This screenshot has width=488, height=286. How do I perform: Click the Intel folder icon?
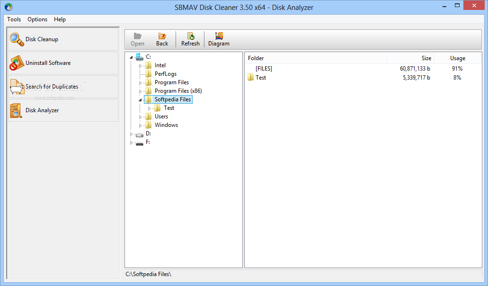point(149,65)
